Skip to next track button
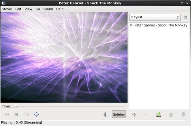The height and width of the screenshot is (126, 191). pyautogui.click(x=26, y=114)
